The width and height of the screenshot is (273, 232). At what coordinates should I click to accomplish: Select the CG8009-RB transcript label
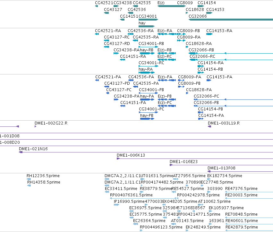click(x=188, y=31)
